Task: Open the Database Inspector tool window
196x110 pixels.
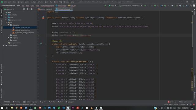Action: (30, 102)
